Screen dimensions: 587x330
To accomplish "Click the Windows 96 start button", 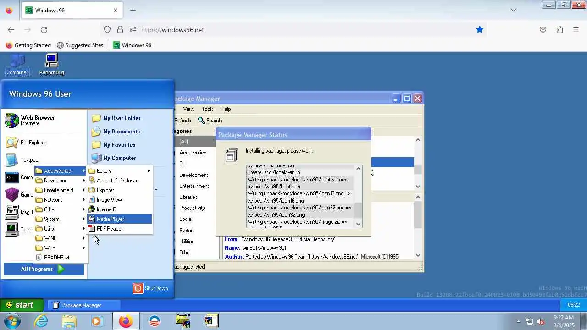I will click(x=22, y=305).
